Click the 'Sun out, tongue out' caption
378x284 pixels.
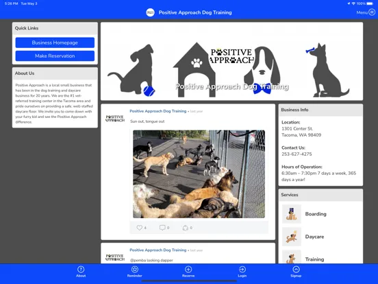pos(147,121)
